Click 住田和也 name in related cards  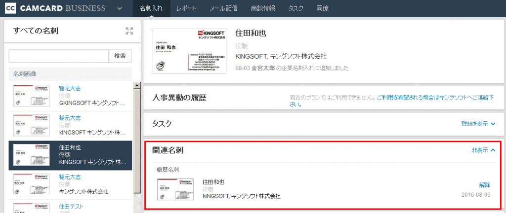tap(213, 182)
